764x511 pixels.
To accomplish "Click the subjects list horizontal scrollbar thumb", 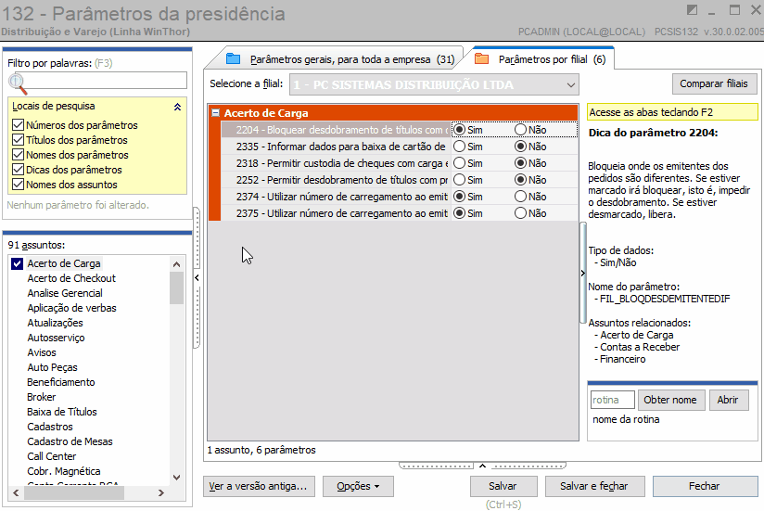I will click(74, 493).
